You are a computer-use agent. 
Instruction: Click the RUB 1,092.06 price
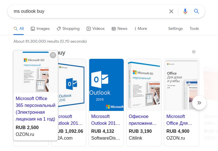(x=70, y=131)
